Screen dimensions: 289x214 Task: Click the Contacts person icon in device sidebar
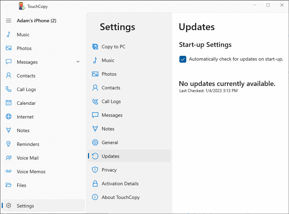click(9, 75)
